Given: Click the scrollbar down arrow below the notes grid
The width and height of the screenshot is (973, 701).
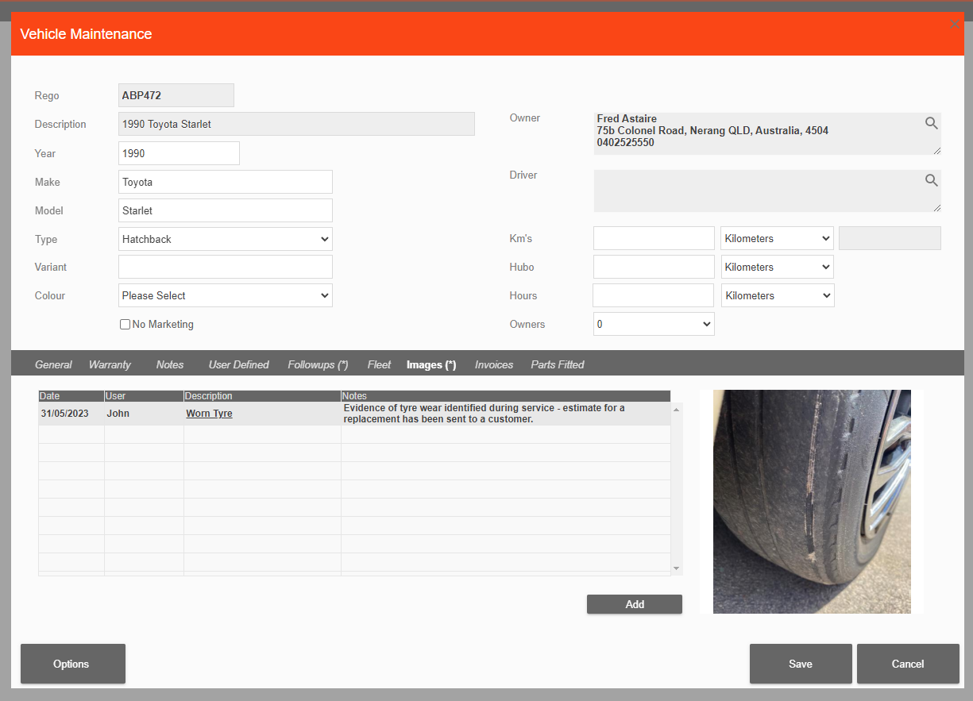Looking at the screenshot, I should [676, 568].
